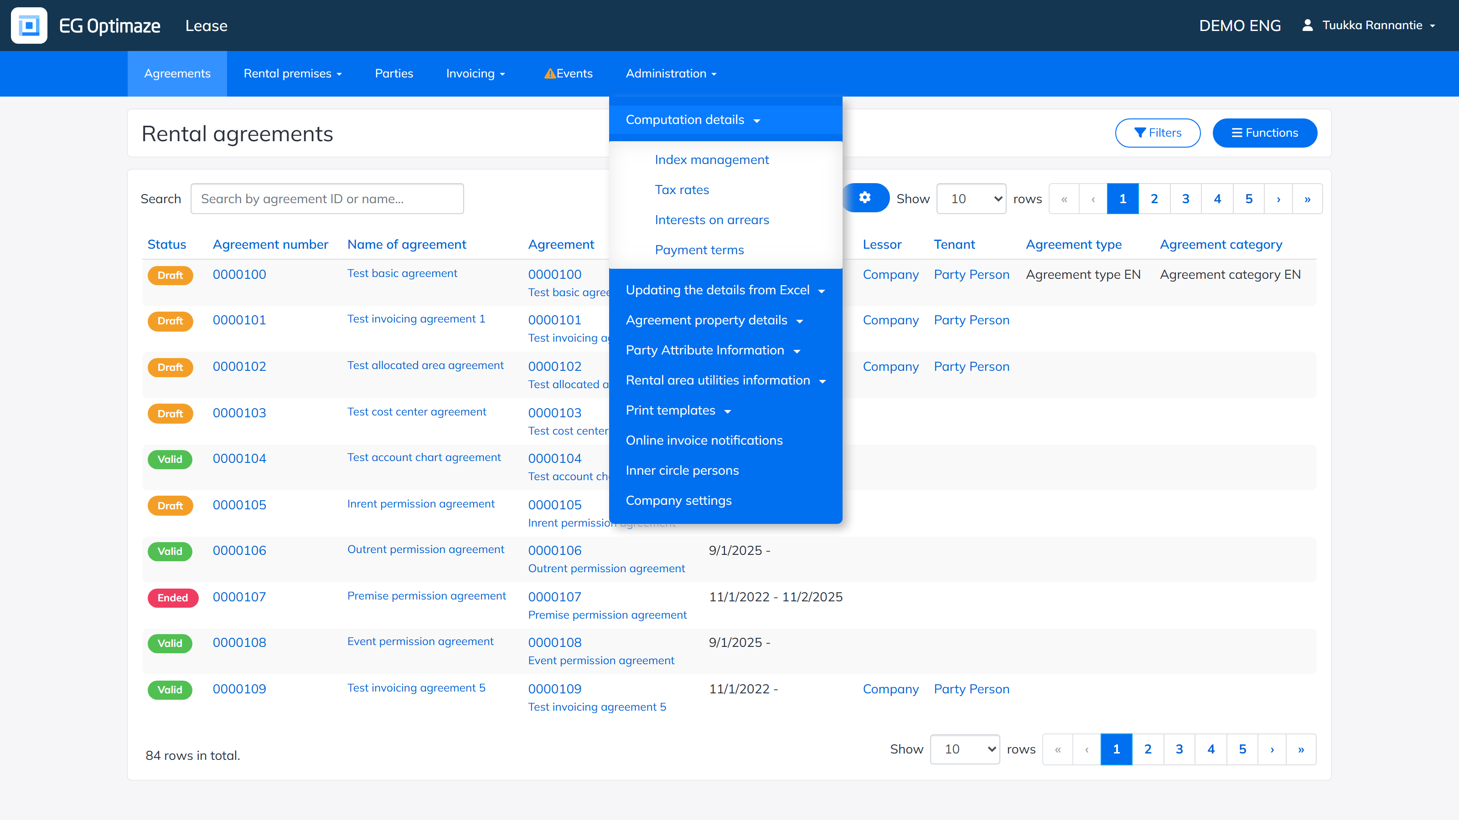This screenshot has height=820, width=1459.
Task: Go to previous page in top pagination
Action: click(1093, 199)
